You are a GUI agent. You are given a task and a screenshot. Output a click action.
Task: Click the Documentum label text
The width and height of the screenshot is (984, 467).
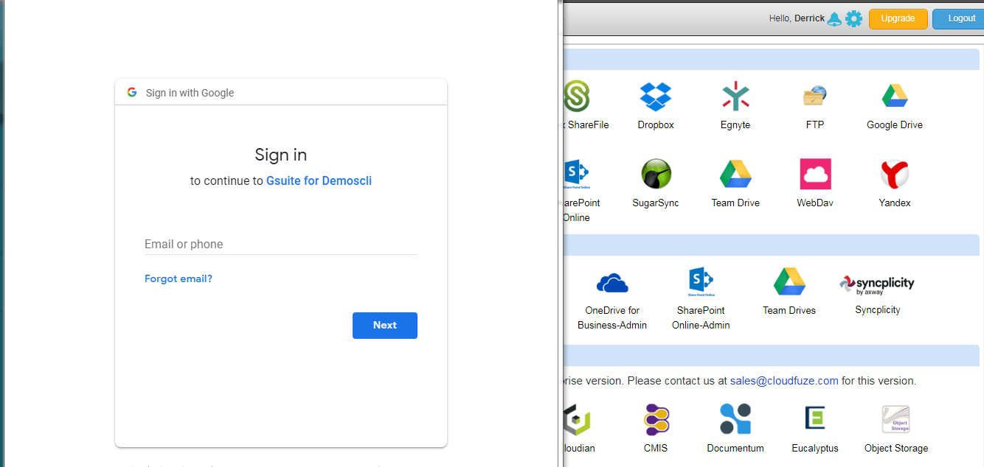pyautogui.click(x=735, y=448)
